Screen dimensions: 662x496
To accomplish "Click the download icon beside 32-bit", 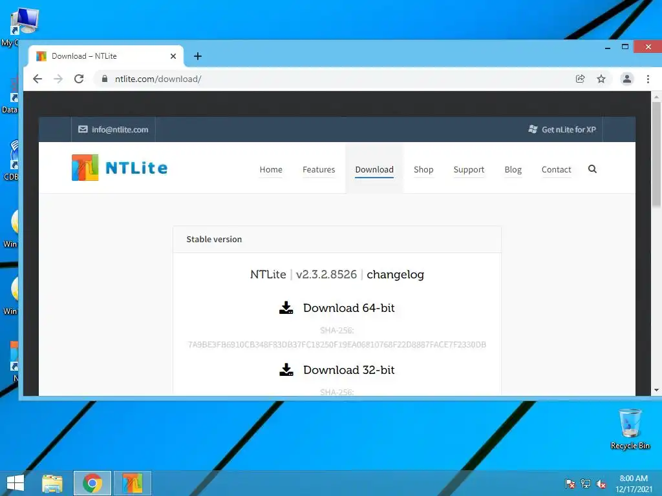I will point(286,370).
